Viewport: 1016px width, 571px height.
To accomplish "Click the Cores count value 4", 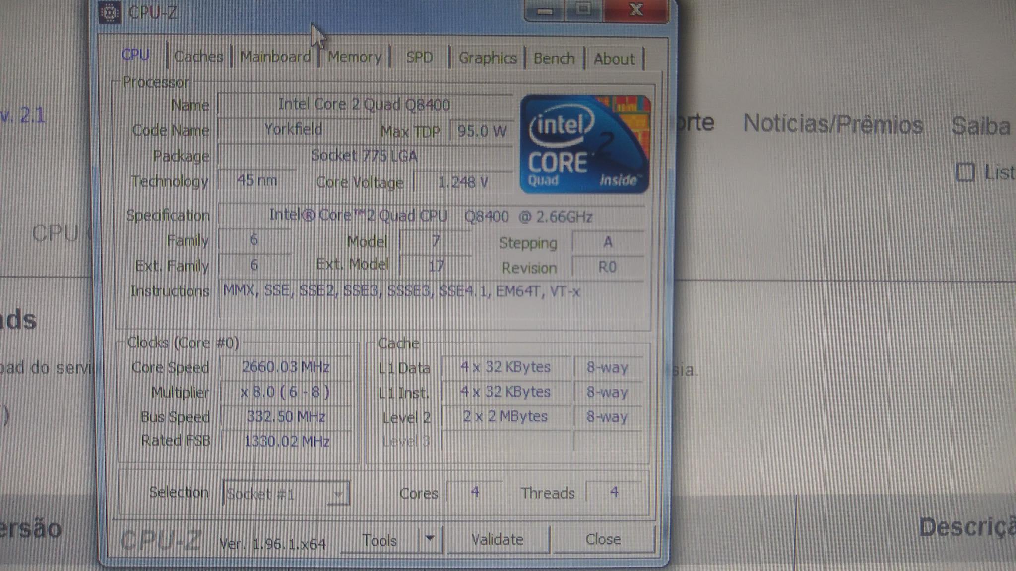I will [x=475, y=492].
